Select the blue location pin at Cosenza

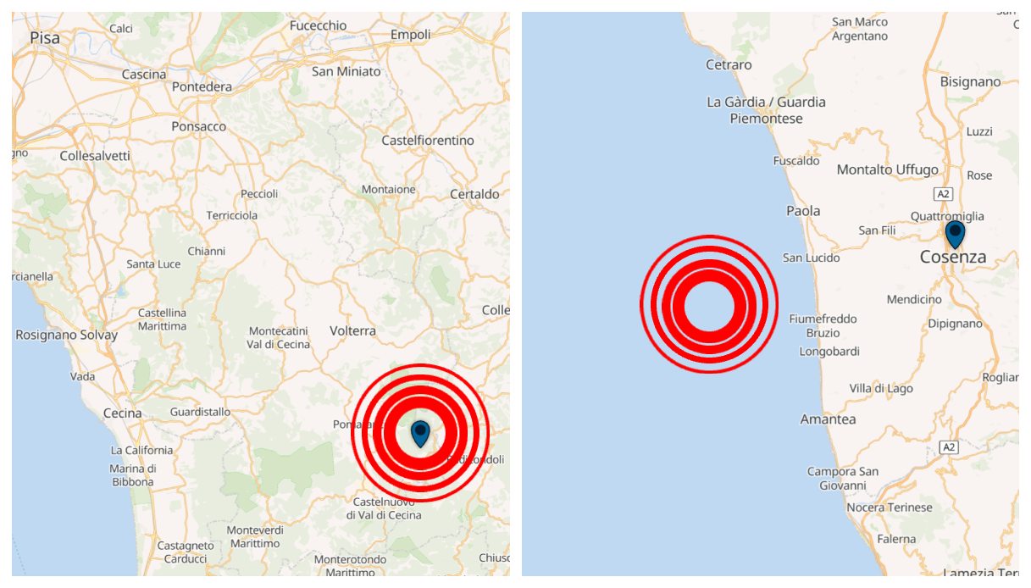pos(955,232)
